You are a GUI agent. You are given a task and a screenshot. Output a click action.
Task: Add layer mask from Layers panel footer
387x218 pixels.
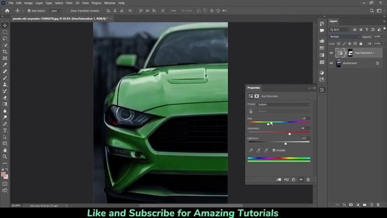coord(351,205)
